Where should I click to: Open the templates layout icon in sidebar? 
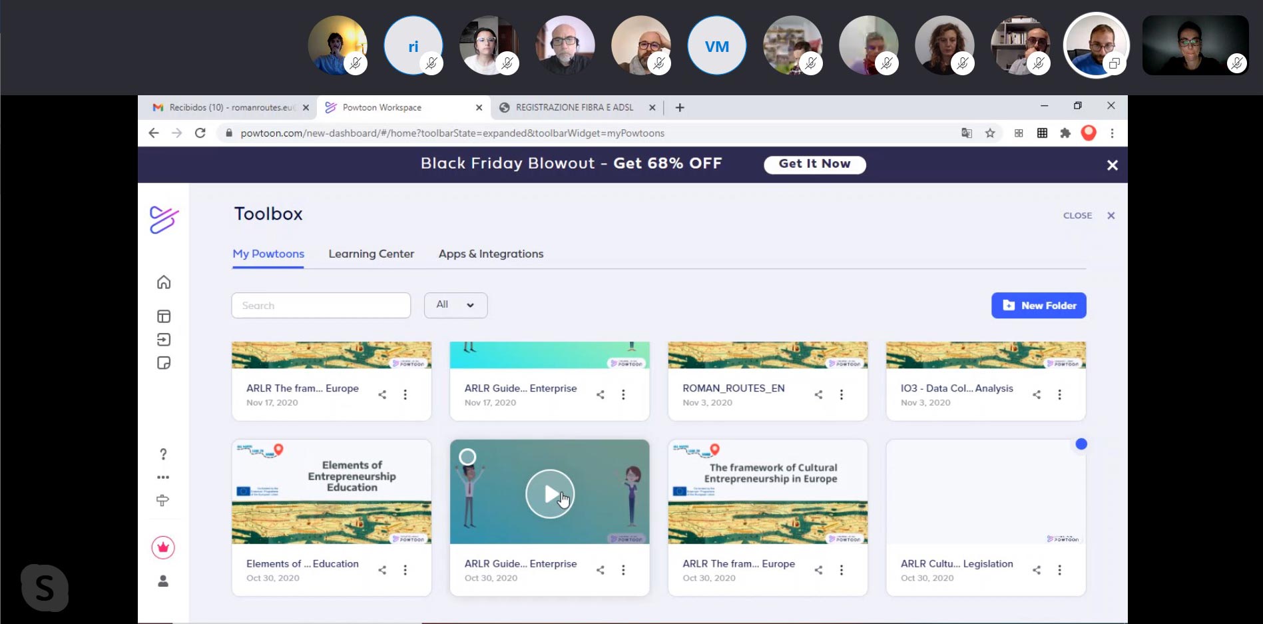tap(164, 316)
